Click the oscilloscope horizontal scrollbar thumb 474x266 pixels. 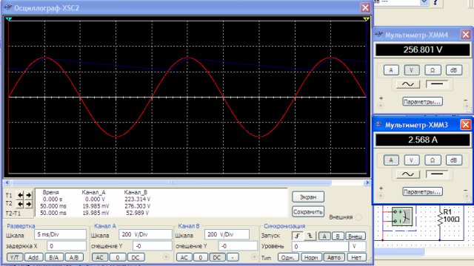coord(171,183)
